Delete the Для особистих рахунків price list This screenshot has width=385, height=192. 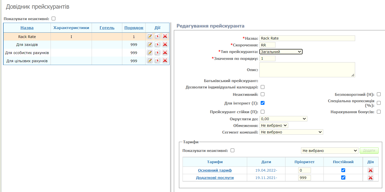(x=165, y=53)
